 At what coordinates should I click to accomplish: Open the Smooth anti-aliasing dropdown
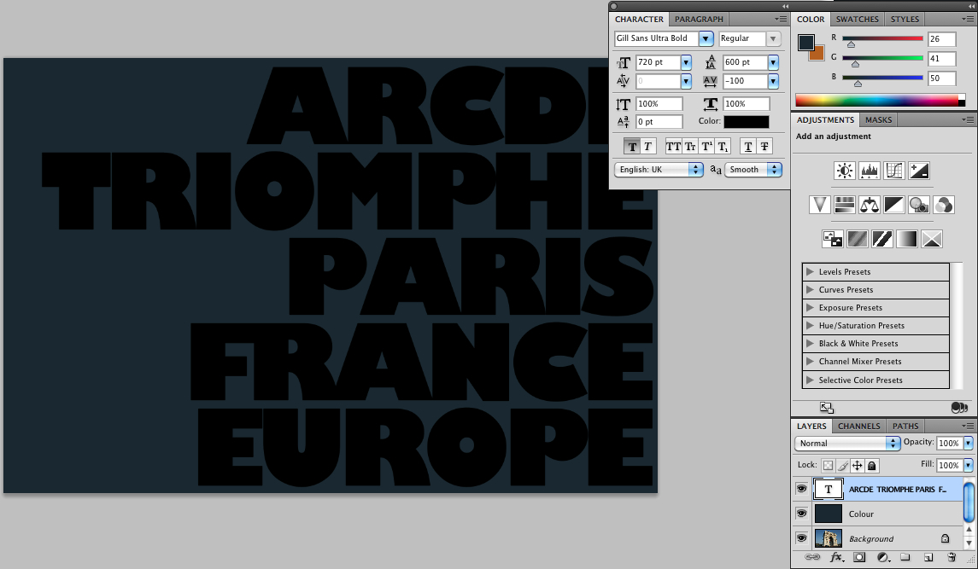point(753,170)
